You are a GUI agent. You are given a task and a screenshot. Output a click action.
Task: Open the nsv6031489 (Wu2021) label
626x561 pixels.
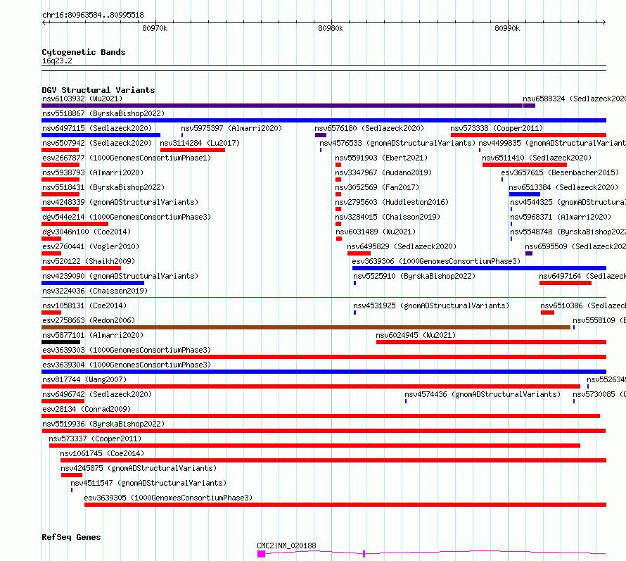click(376, 232)
